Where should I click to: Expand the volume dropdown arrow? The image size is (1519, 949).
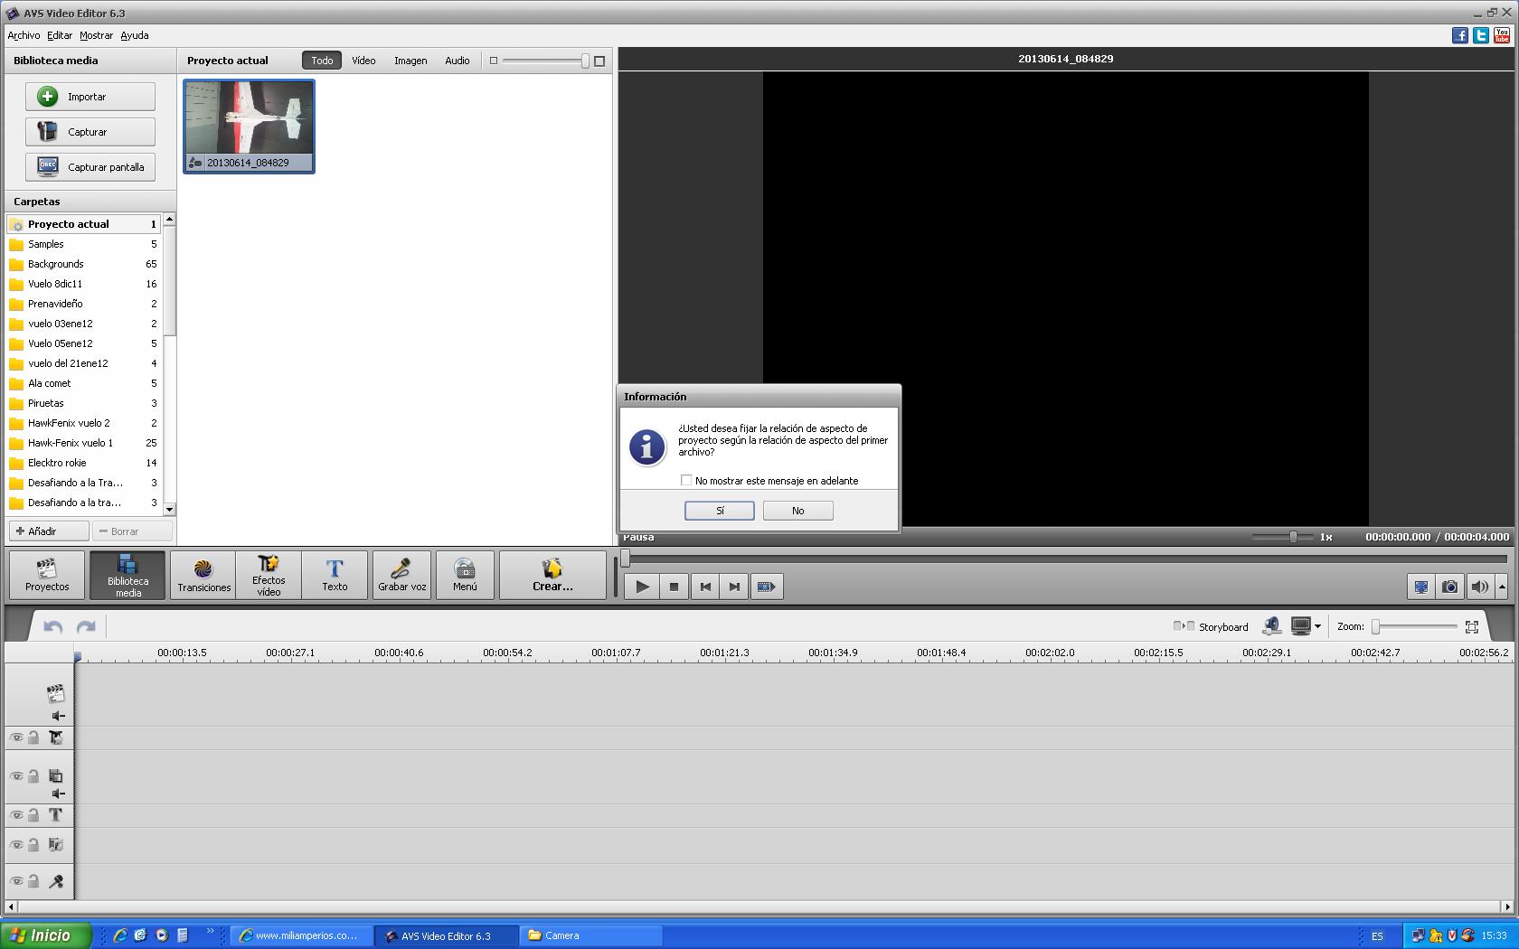coord(1502,587)
